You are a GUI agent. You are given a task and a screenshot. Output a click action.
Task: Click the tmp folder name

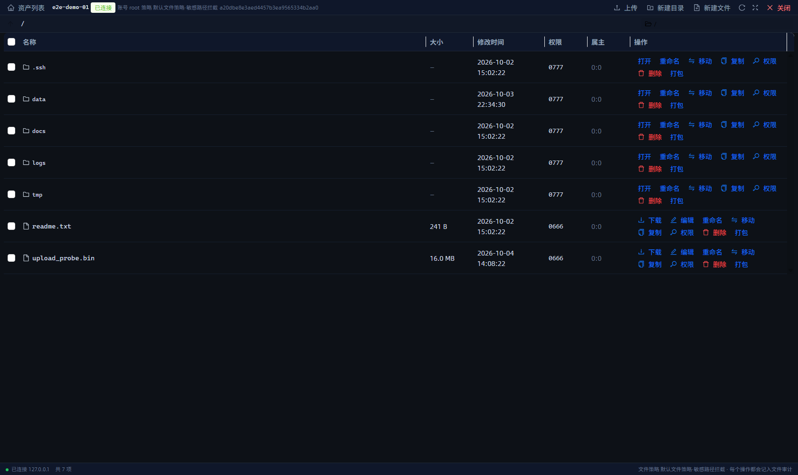click(38, 195)
